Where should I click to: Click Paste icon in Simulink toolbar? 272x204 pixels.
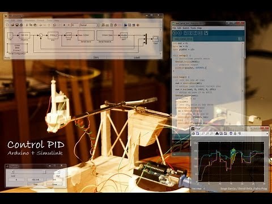[x=35, y=25]
